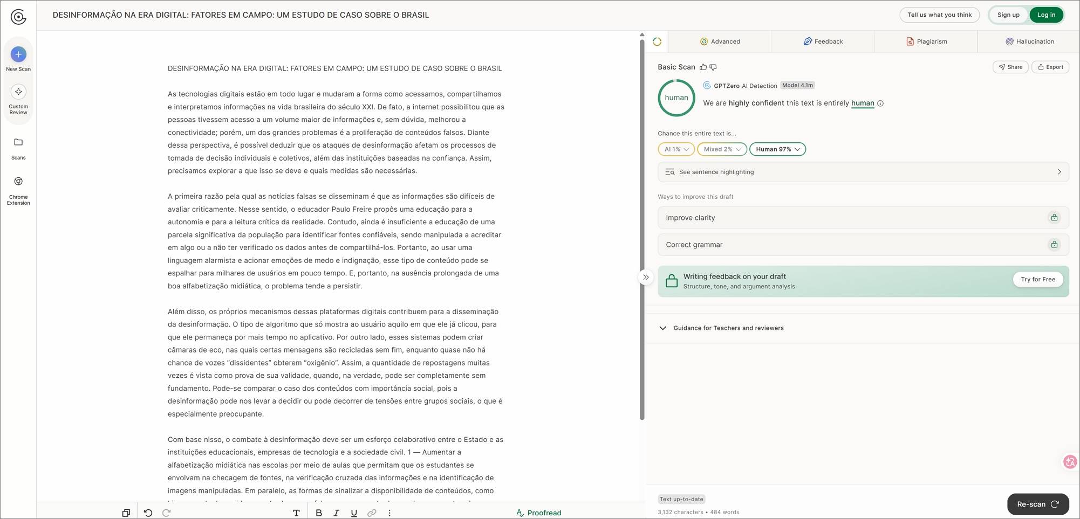
Task: Run Proofread on the document
Action: 539,513
